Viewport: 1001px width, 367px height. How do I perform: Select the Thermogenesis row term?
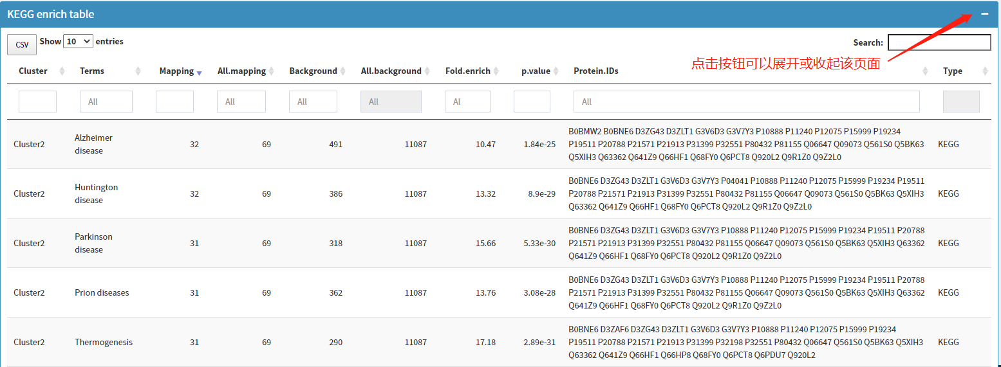[104, 342]
